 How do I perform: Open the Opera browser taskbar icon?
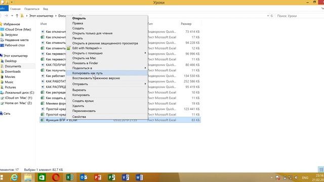[56, 177]
